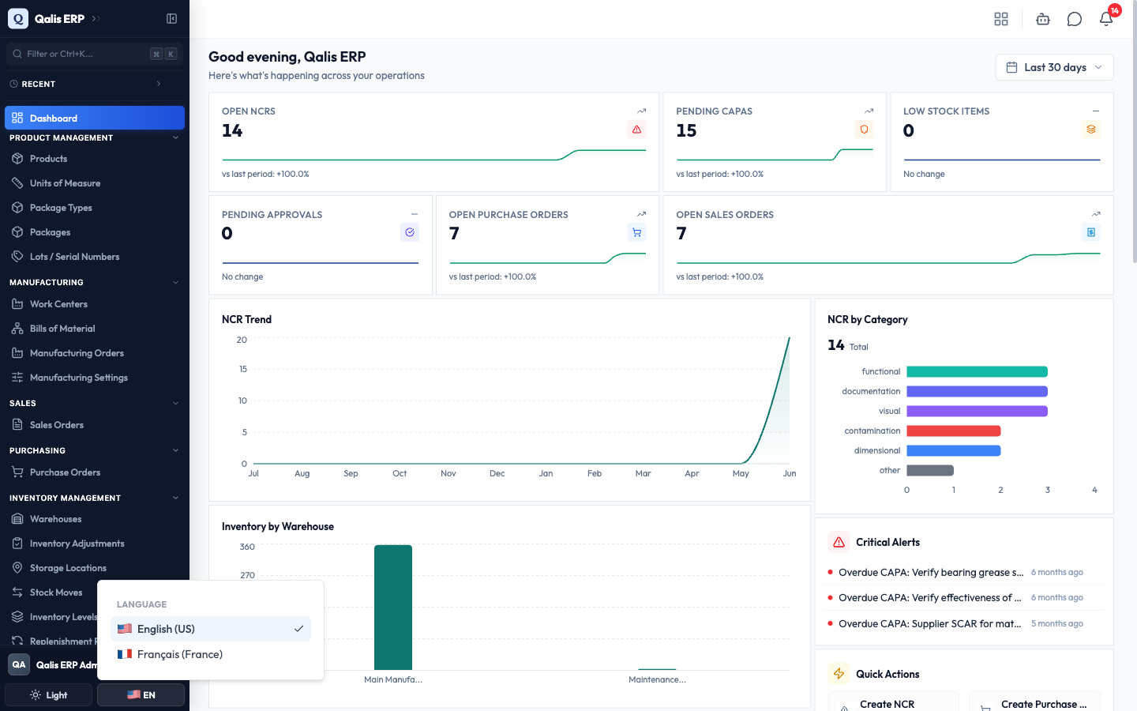Click the visual category bar
The image size is (1137, 711).
[x=977, y=411]
